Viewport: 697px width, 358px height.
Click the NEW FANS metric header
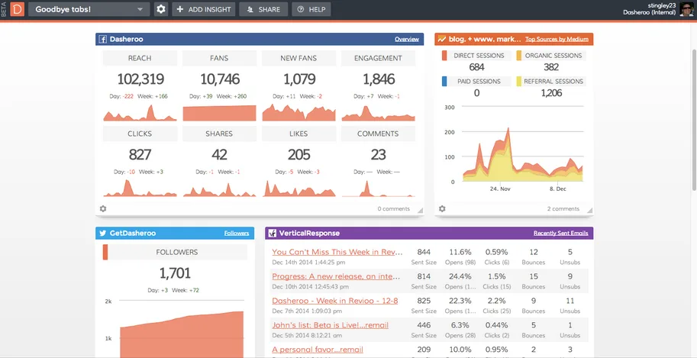point(298,58)
